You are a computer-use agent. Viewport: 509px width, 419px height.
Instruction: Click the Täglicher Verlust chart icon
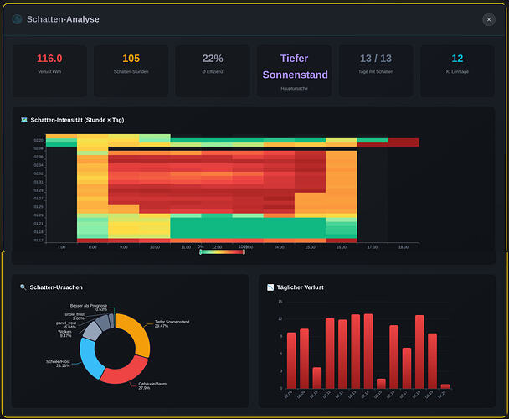pyautogui.click(x=270, y=287)
